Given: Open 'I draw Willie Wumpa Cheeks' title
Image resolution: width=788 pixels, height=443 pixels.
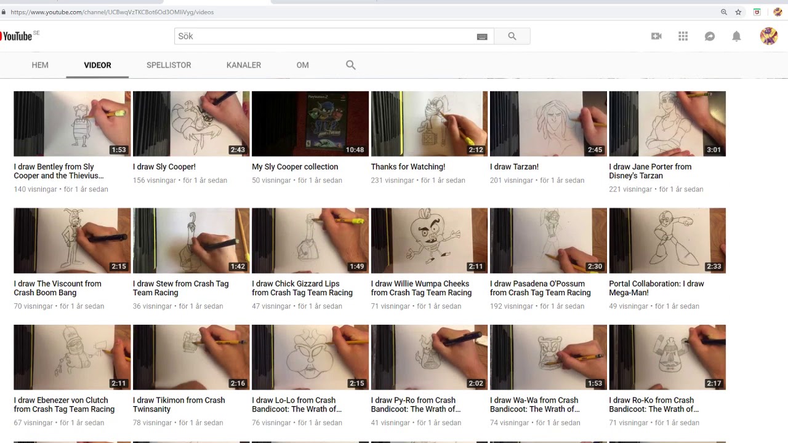Looking at the screenshot, I should [421, 288].
